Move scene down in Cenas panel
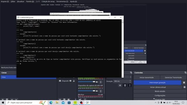187x105 pixels. (x=16, y=99)
